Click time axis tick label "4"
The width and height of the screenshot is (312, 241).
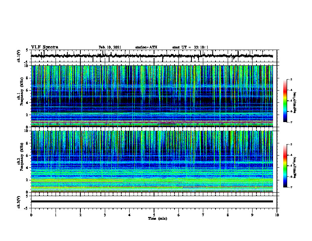pyautogui.click(x=129, y=215)
